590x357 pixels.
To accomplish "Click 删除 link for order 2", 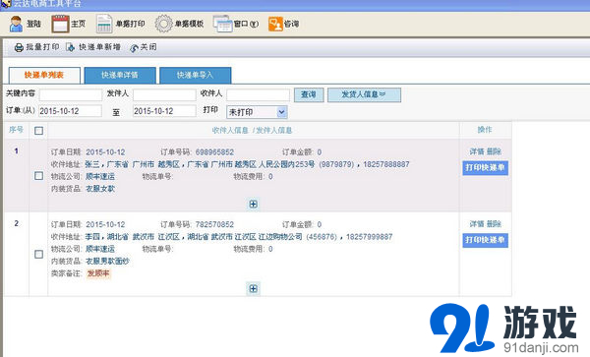I will [x=494, y=224].
